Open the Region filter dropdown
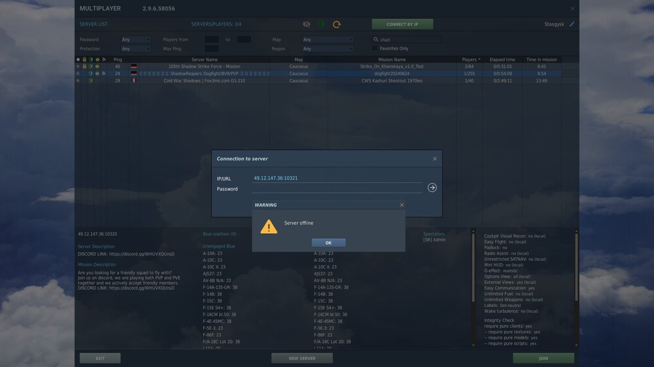This screenshot has height=367, width=654. pyautogui.click(x=328, y=49)
